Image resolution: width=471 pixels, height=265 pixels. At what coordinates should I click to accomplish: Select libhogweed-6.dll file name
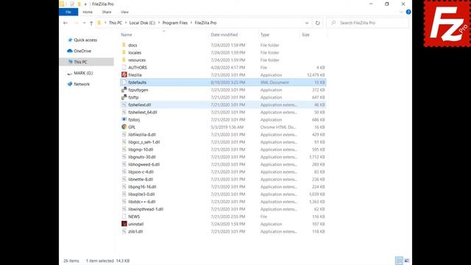(x=144, y=164)
